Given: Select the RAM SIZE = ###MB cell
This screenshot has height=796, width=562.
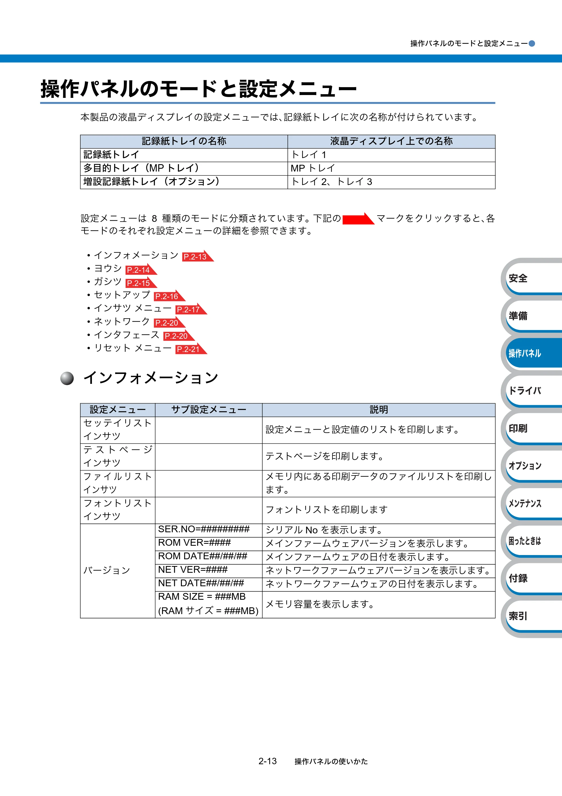Looking at the screenshot, I should pyautogui.click(x=209, y=605).
